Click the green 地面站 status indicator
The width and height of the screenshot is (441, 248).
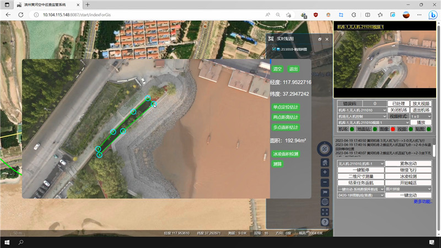coord(375,129)
